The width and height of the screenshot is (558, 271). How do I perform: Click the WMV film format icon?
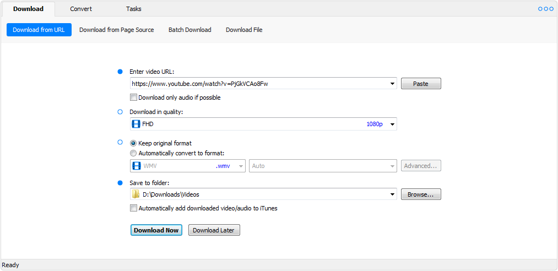[136, 166]
